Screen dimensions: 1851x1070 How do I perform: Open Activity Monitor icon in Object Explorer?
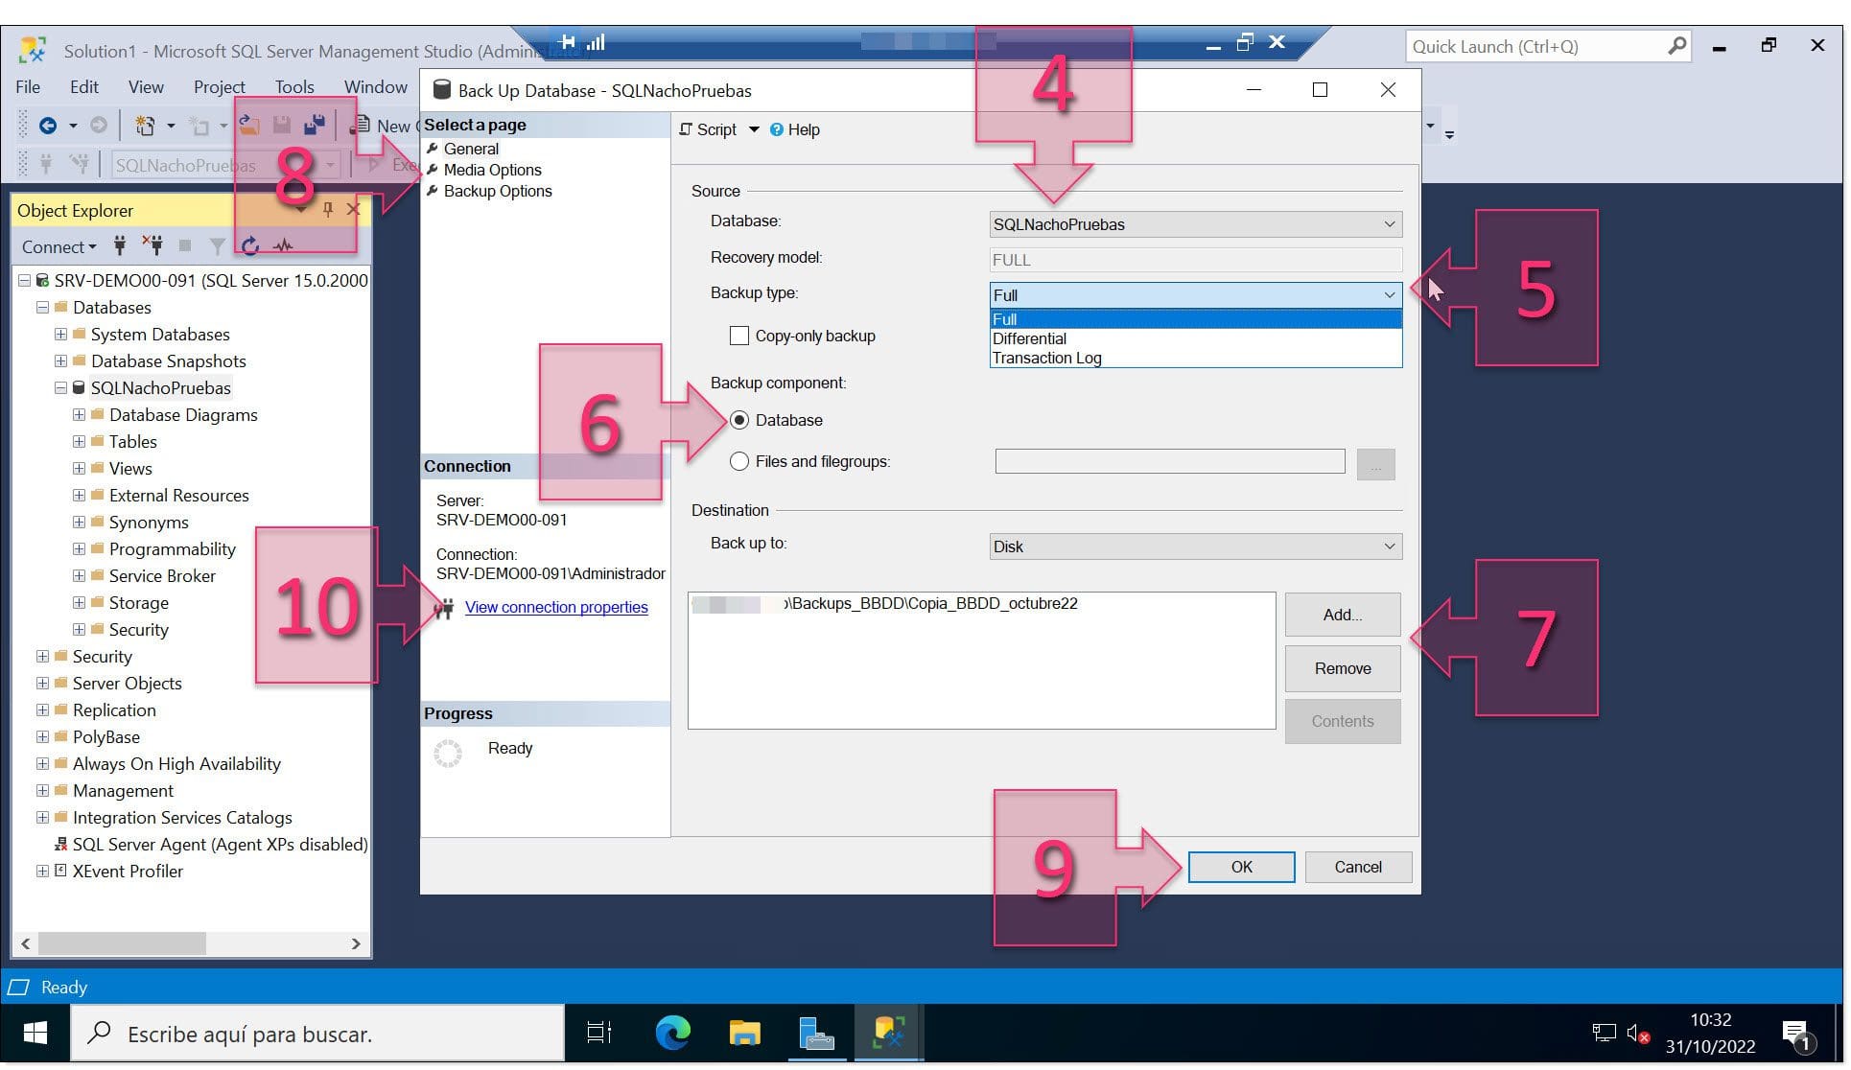(283, 246)
